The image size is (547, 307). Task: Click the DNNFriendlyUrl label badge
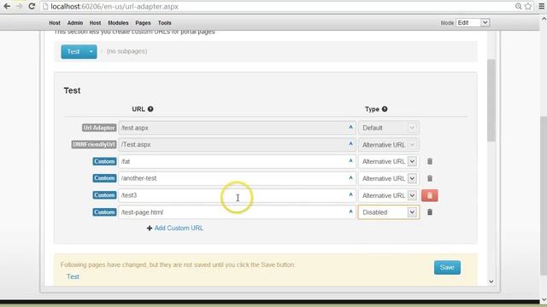pos(94,144)
